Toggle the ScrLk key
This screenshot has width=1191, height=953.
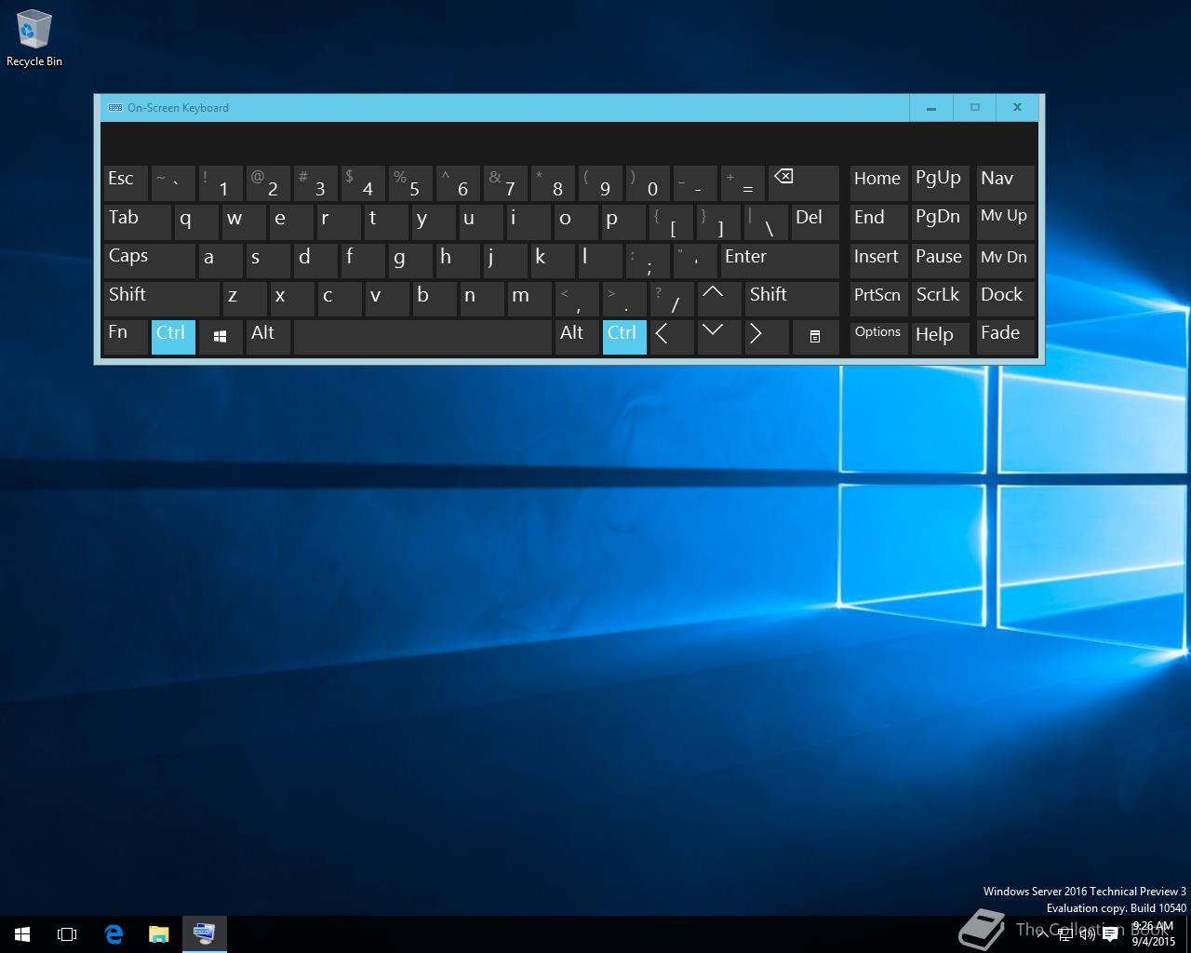(x=941, y=298)
